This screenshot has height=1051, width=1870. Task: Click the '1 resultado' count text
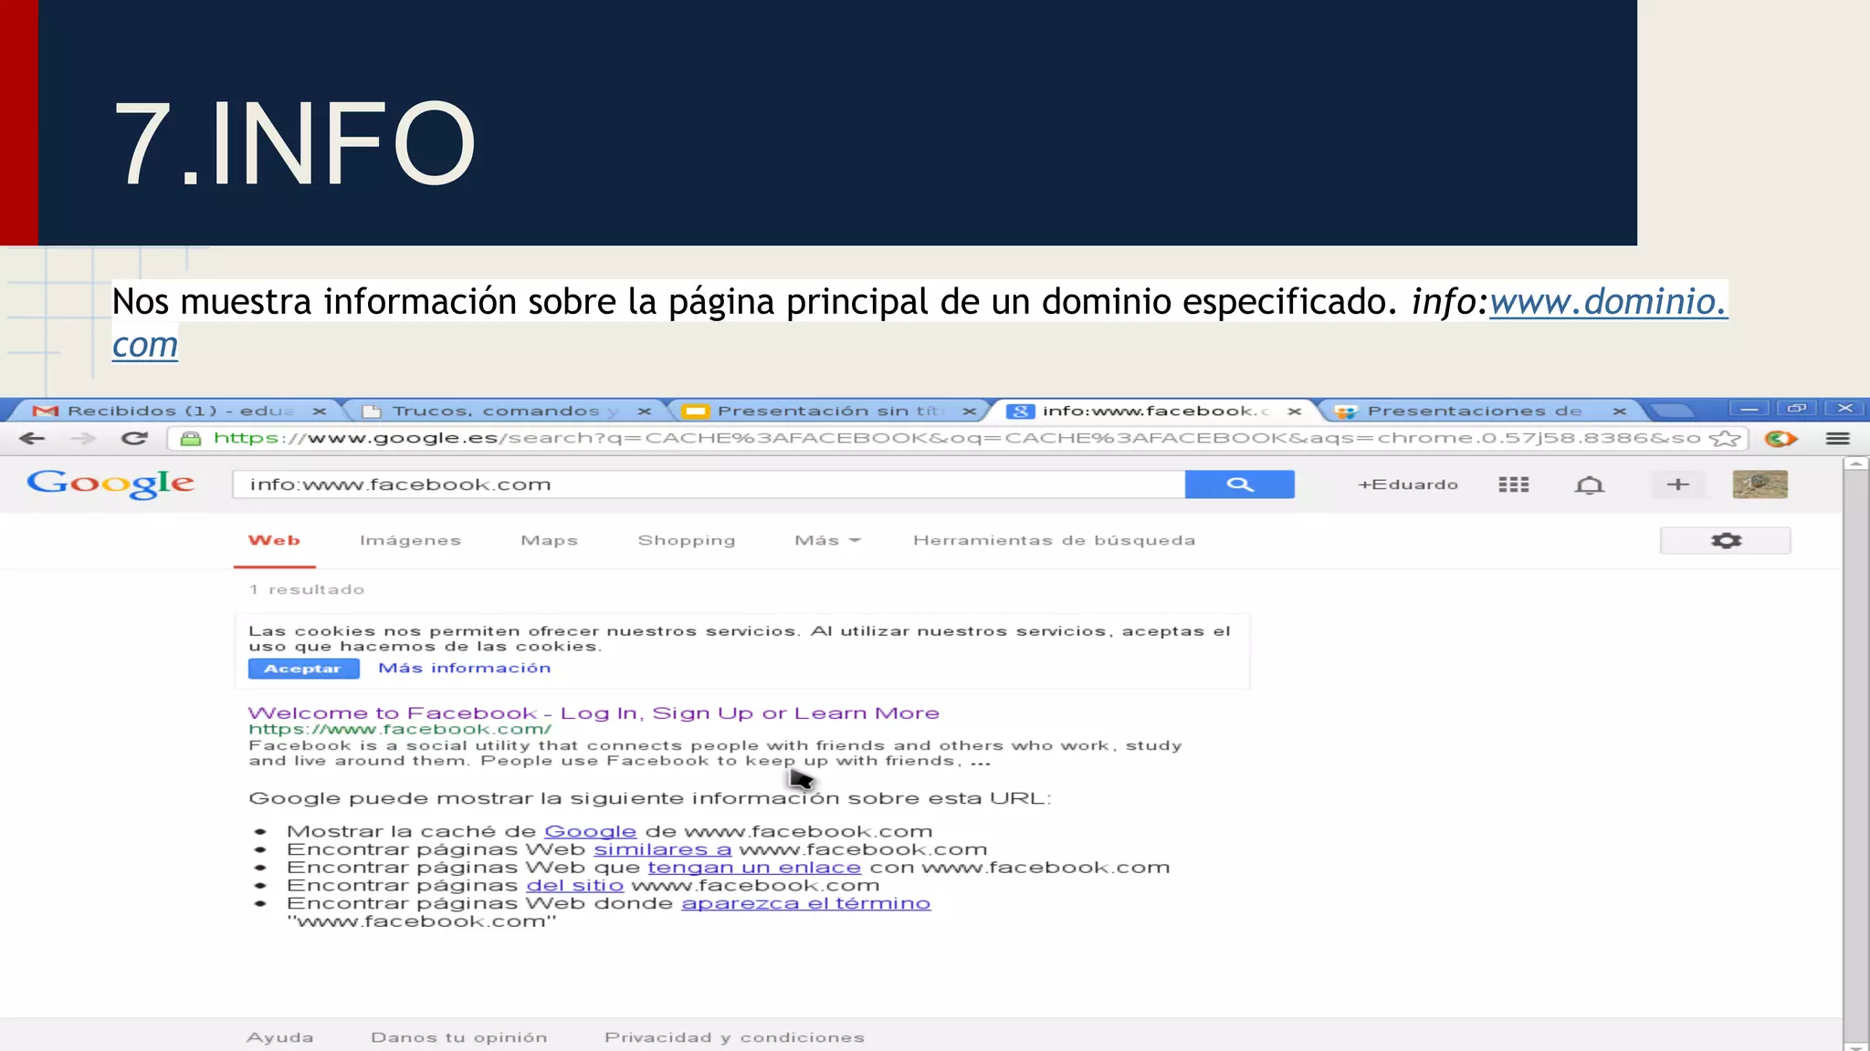307,590
